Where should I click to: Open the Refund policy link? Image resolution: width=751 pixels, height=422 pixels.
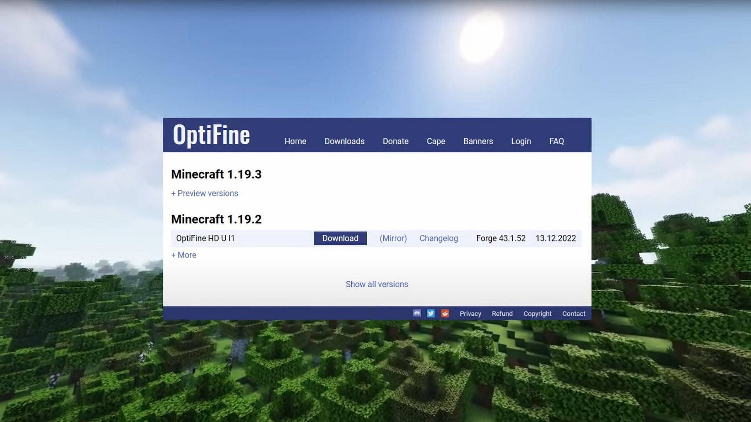(x=502, y=313)
